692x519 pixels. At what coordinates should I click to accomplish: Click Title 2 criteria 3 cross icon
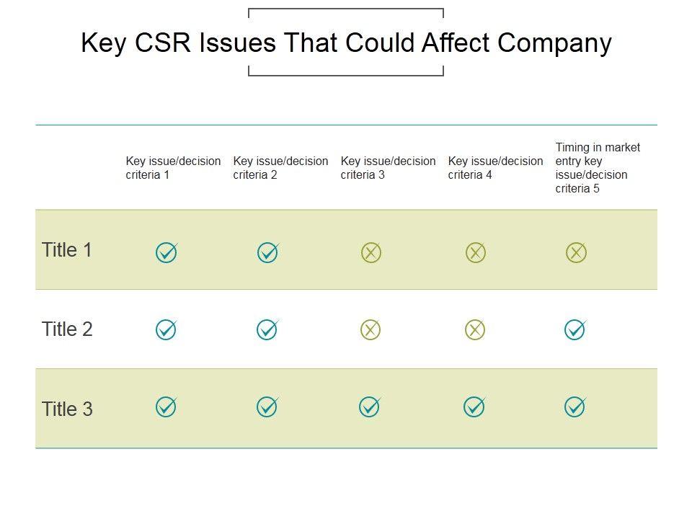pos(370,330)
